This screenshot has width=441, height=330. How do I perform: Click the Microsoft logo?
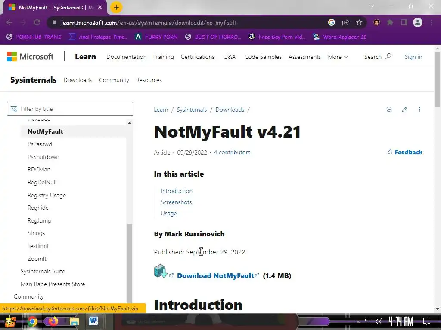(x=30, y=57)
